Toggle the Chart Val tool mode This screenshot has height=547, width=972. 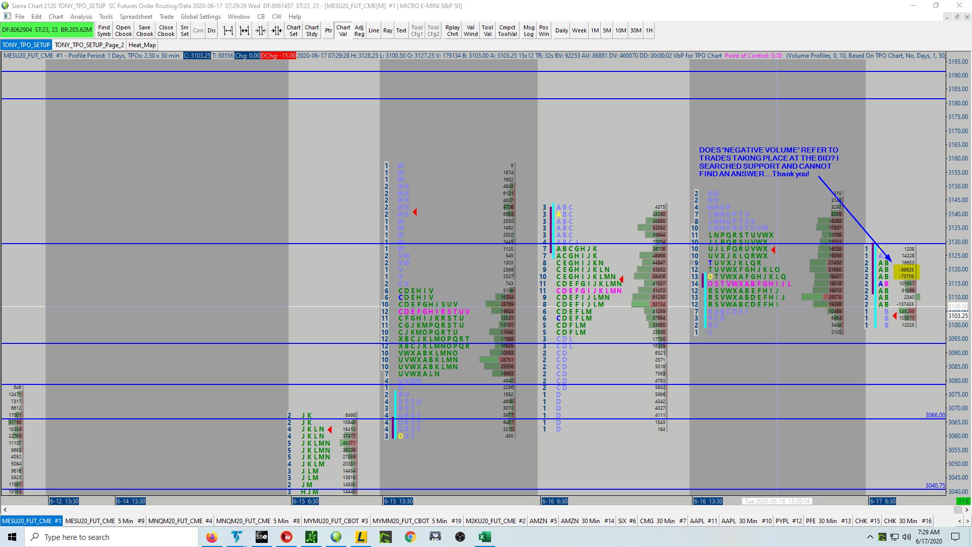click(343, 30)
